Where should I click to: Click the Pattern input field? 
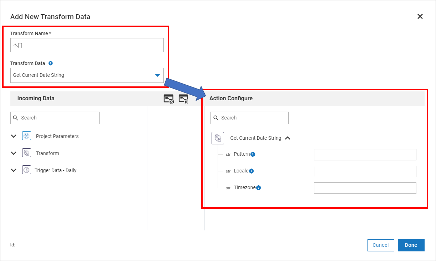(365, 155)
